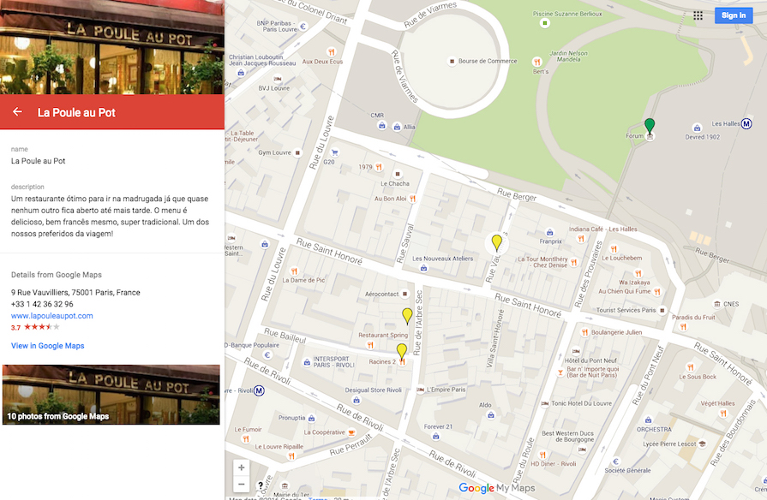Click the Google My Maps logo
The image size is (767, 500).
[496, 488]
